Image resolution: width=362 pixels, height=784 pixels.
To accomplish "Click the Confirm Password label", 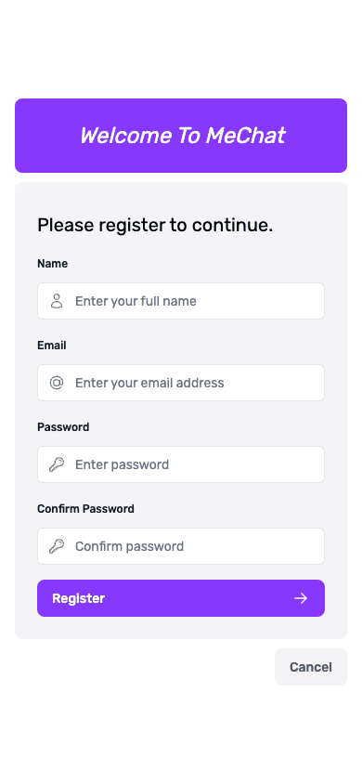I will 86,508.
